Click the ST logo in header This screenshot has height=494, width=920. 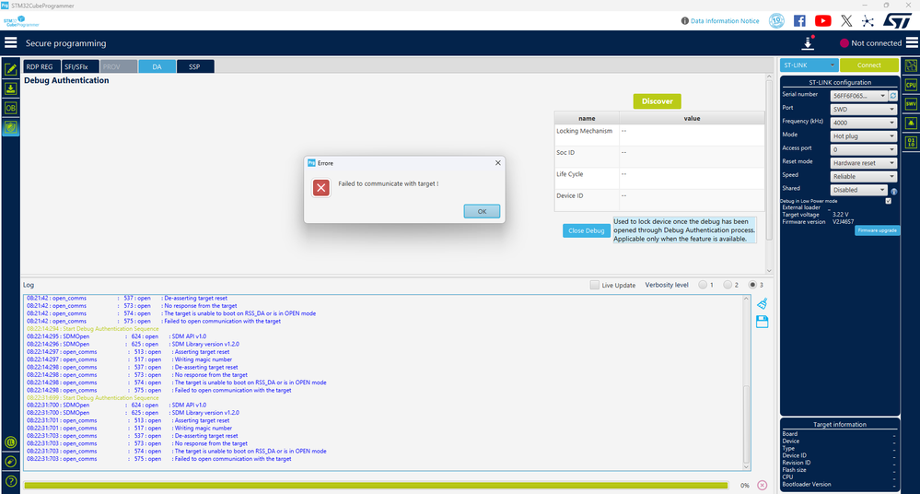[x=897, y=20]
